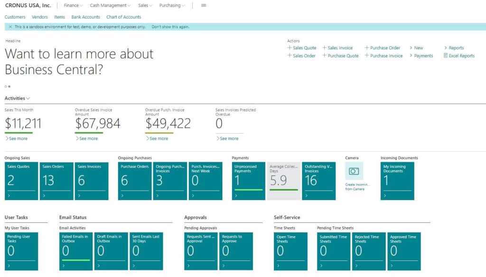
Task: Collapse the Activities section
Action: point(17,98)
